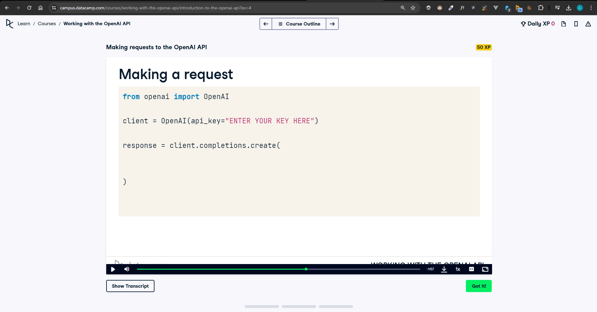Play the video
This screenshot has width=597, height=312.
(x=113, y=269)
